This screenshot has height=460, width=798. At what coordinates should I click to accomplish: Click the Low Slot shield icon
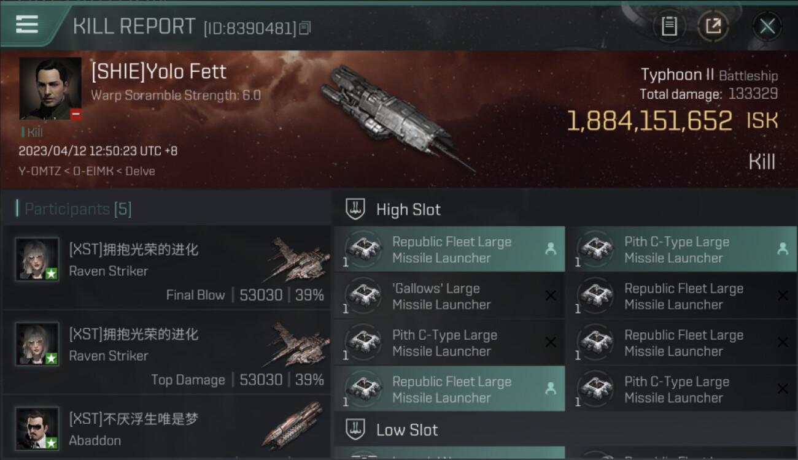[x=356, y=429]
